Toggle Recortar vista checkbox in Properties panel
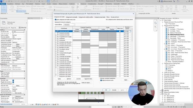 click(x=13, y=80)
